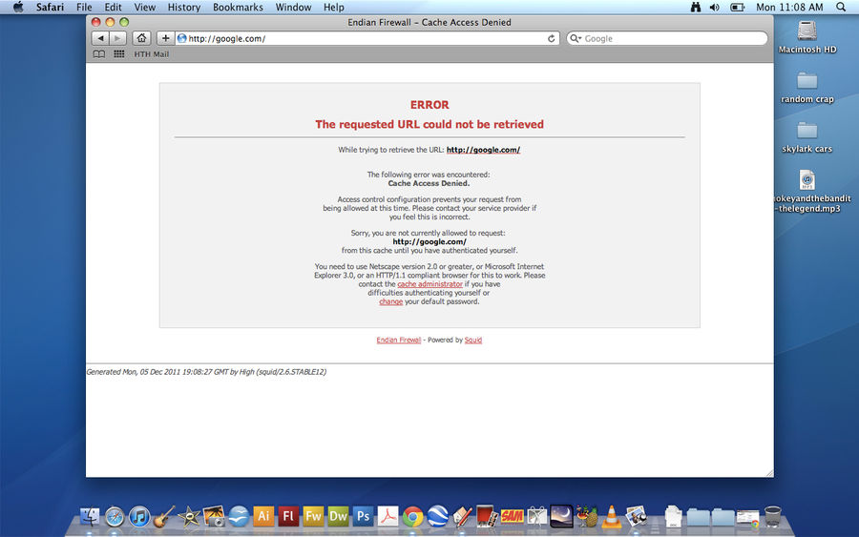Select the 'random crap' desktop folder

[807, 88]
